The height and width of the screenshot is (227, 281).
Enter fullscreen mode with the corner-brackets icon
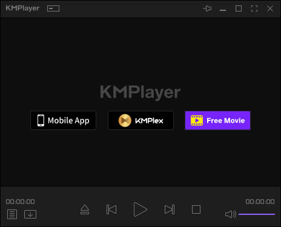pos(254,8)
